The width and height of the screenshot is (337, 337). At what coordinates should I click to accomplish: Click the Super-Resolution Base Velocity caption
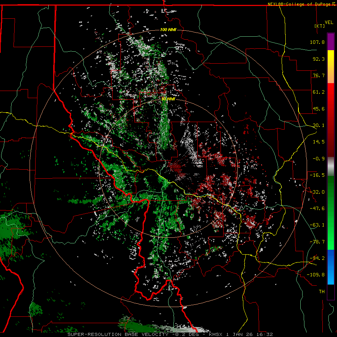pyautogui.click(x=170, y=334)
